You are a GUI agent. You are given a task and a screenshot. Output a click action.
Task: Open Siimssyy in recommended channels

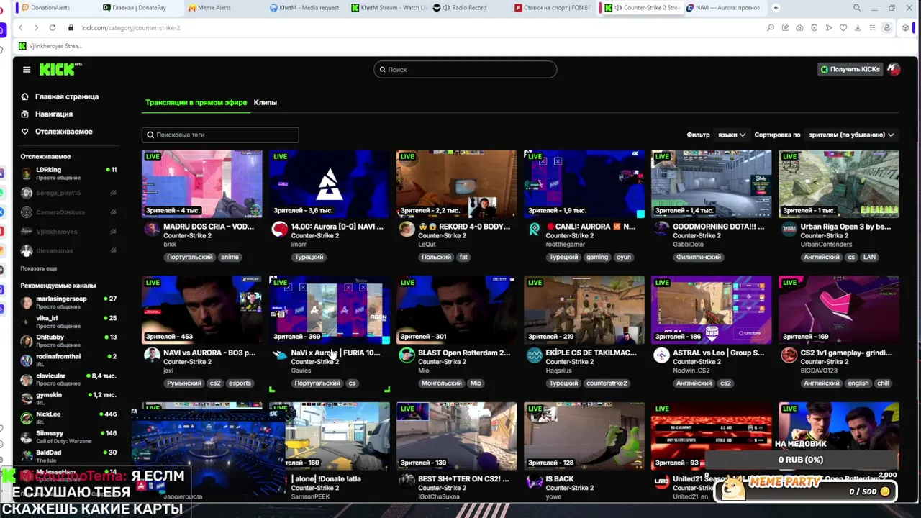68,437
